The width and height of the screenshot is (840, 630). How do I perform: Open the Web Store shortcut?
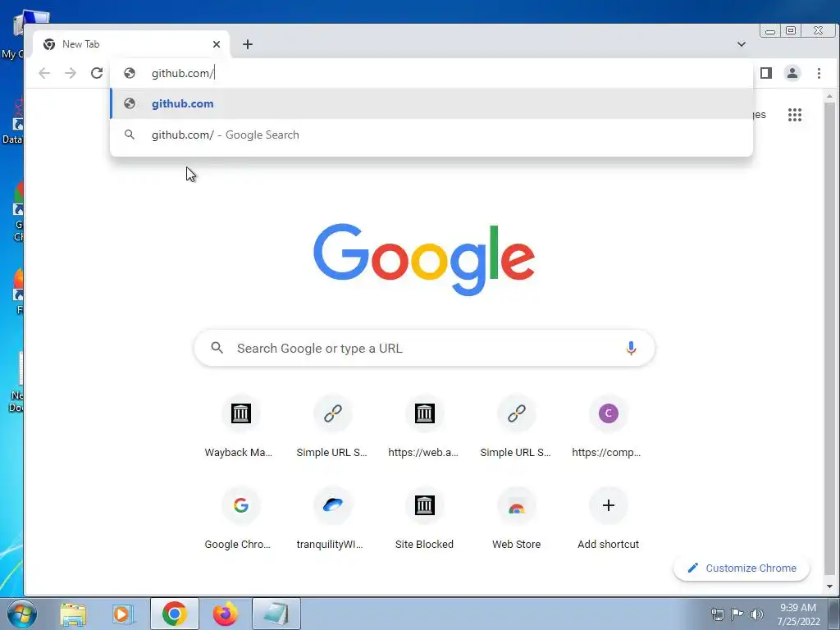[516, 518]
